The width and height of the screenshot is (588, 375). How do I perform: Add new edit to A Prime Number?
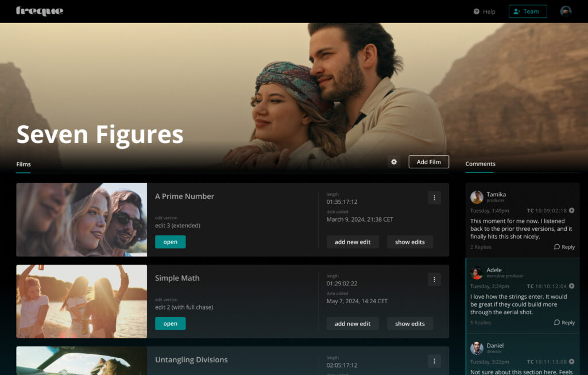pos(353,242)
